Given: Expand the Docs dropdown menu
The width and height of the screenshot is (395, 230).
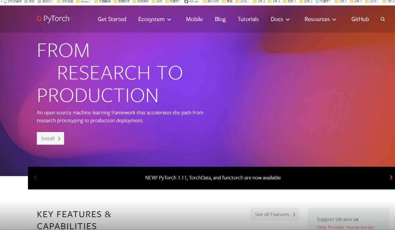Looking at the screenshot, I should click(280, 19).
